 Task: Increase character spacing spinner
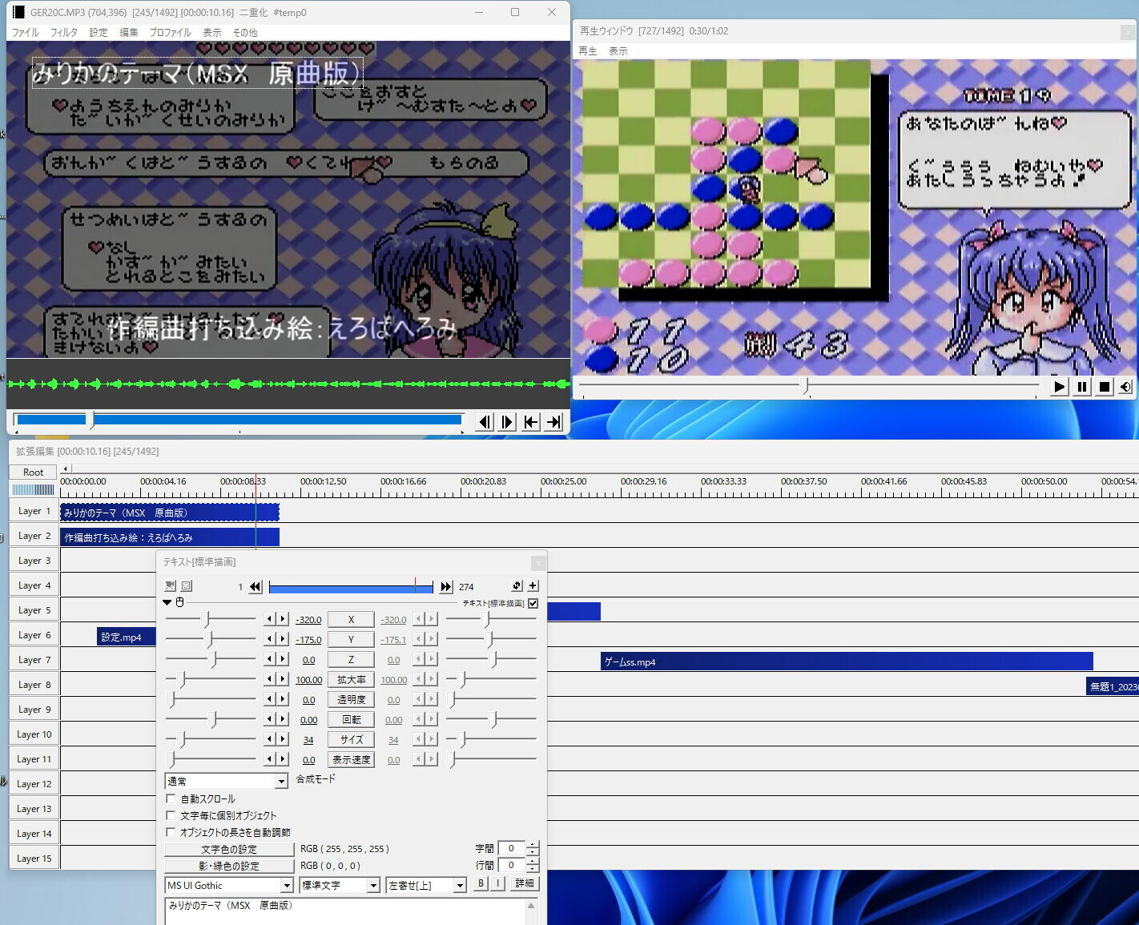click(x=533, y=844)
